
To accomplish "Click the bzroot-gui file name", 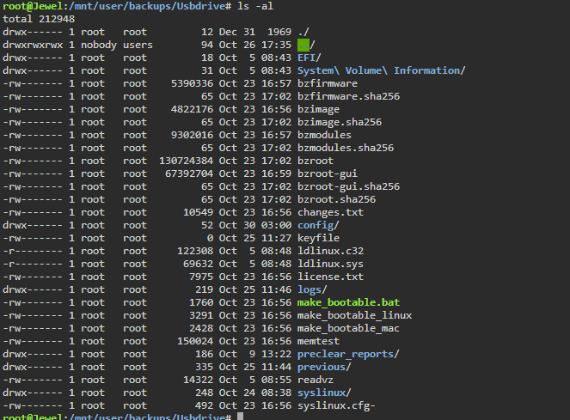I will (x=328, y=173).
